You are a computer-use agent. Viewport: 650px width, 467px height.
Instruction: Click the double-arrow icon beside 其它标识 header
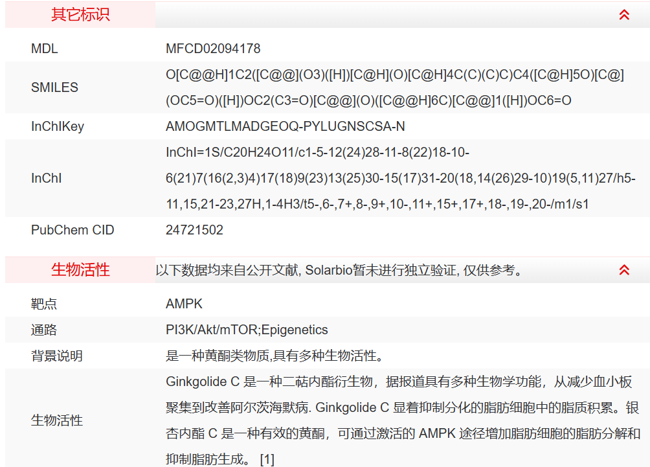click(x=625, y=14)
